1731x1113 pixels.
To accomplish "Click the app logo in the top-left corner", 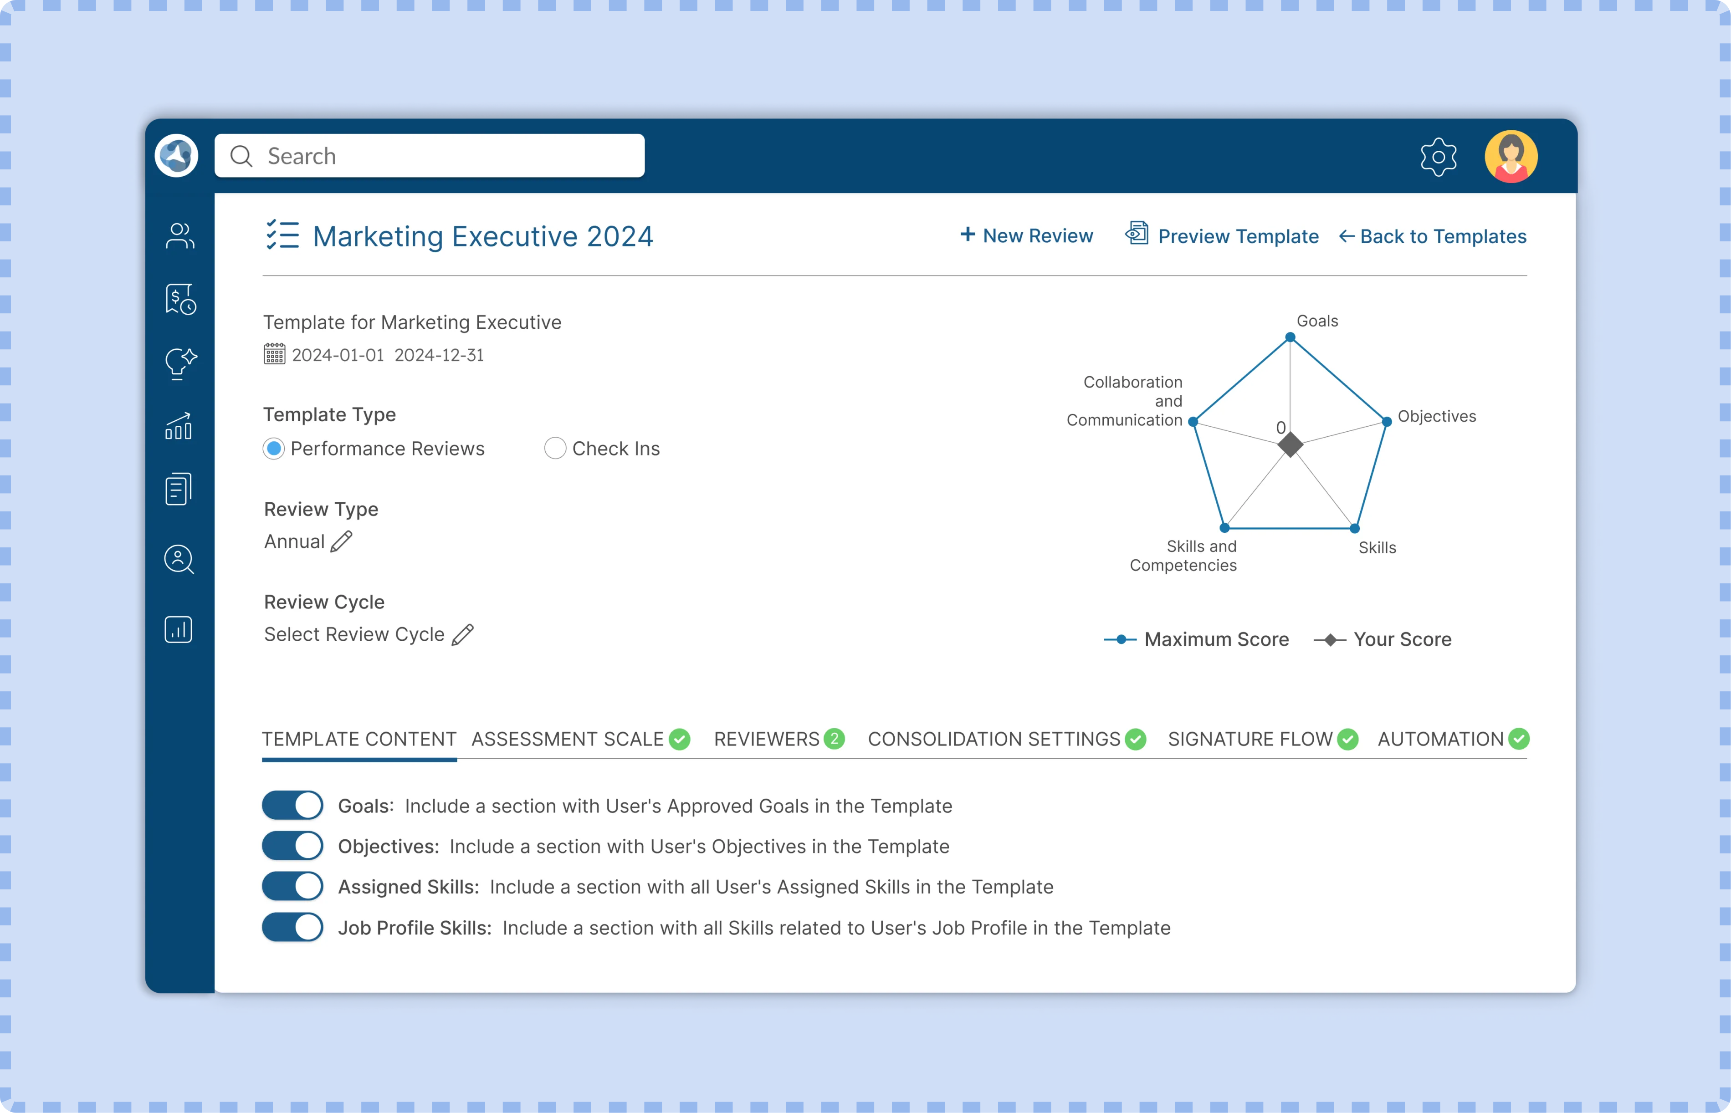I will pyautogui.click(x=176, y=155).
